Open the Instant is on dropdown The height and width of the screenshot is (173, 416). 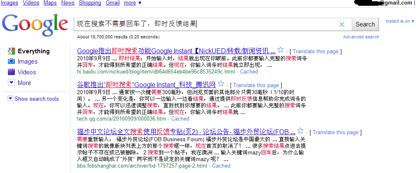pyautogui.click(x=400, y=21)
